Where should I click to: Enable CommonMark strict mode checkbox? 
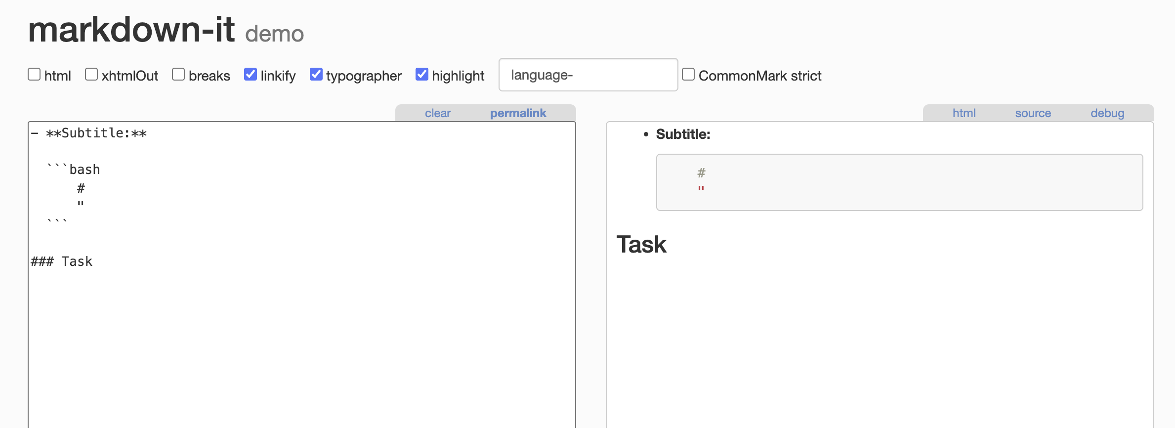tap(688, 75)
